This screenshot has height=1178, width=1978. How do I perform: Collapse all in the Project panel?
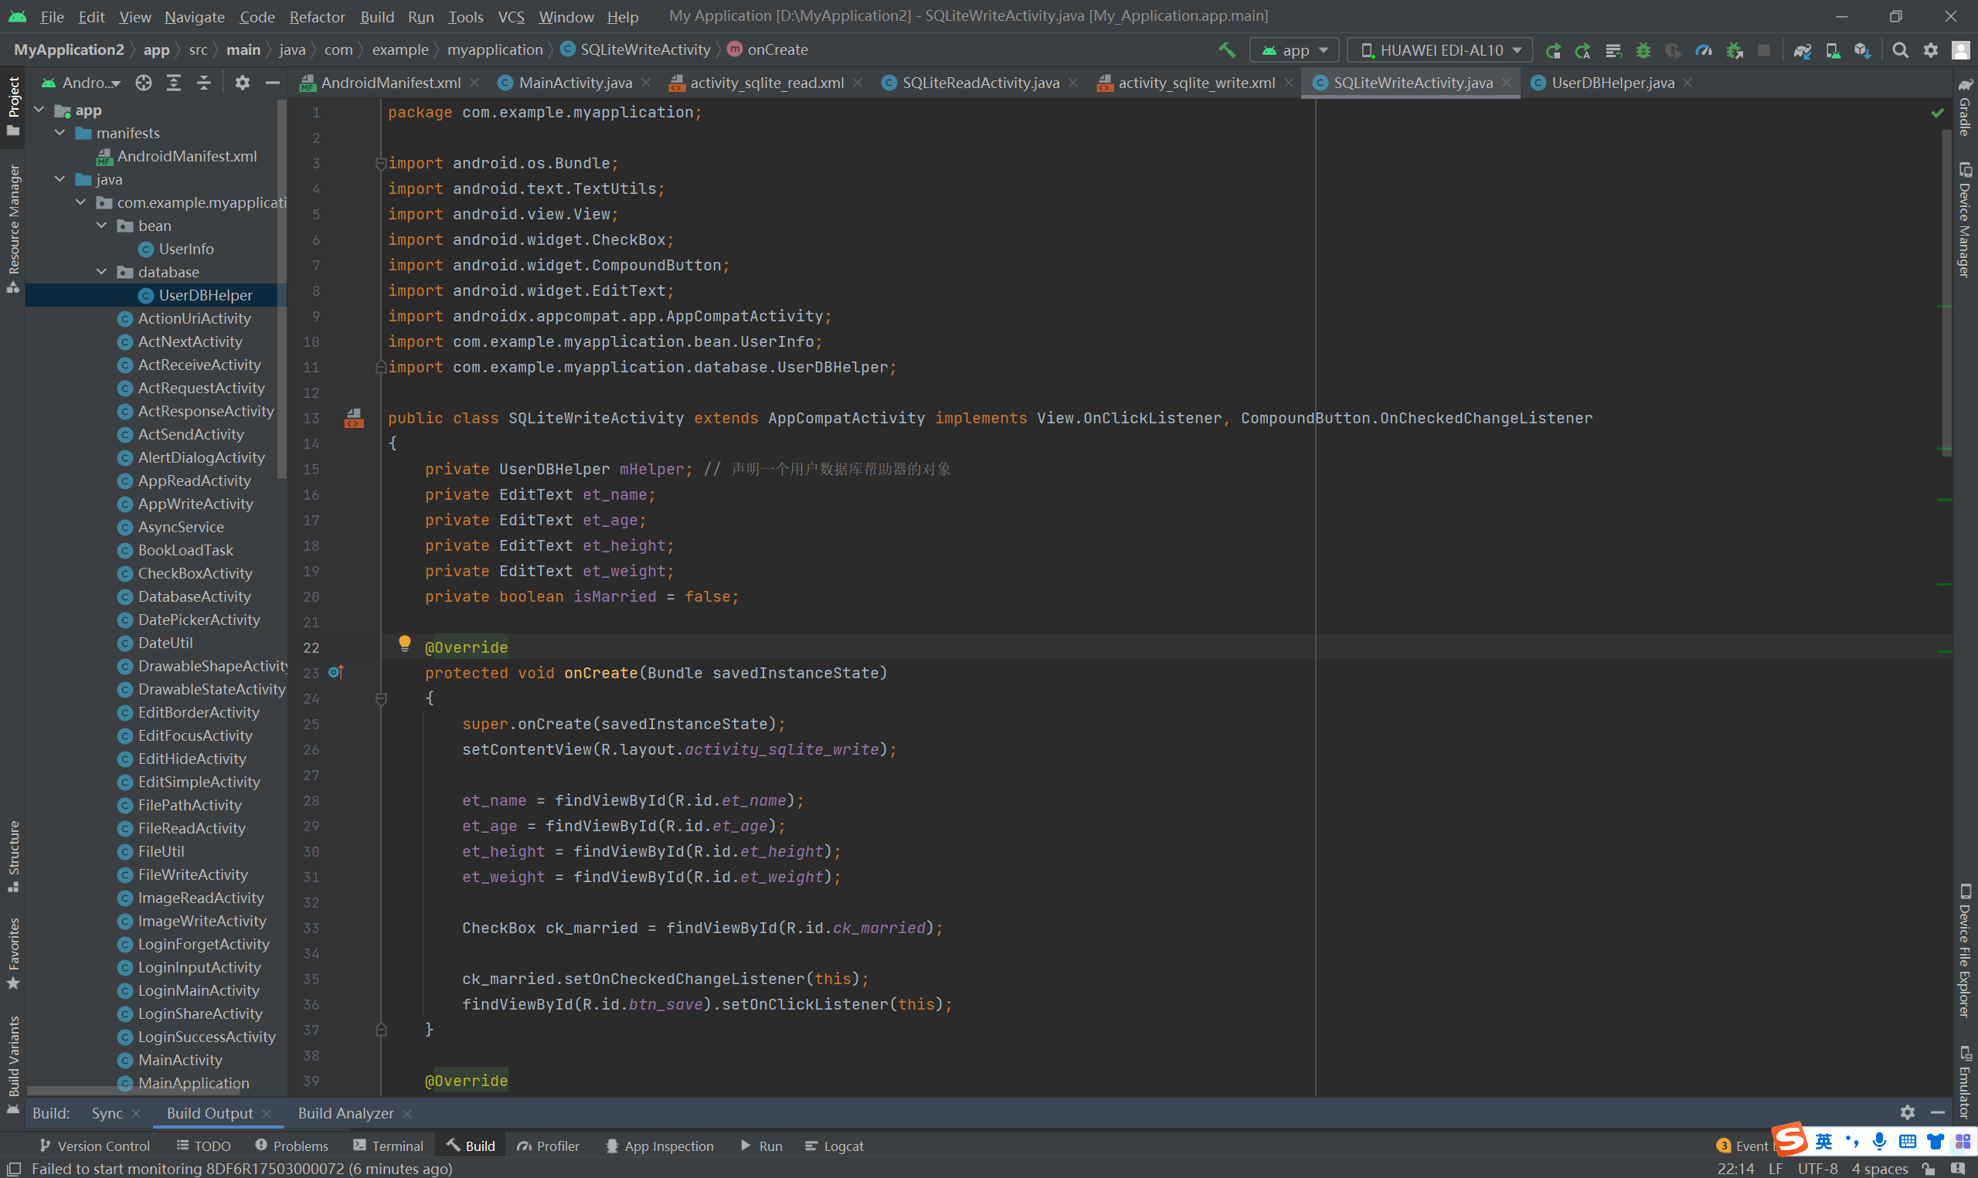(204, 83)
